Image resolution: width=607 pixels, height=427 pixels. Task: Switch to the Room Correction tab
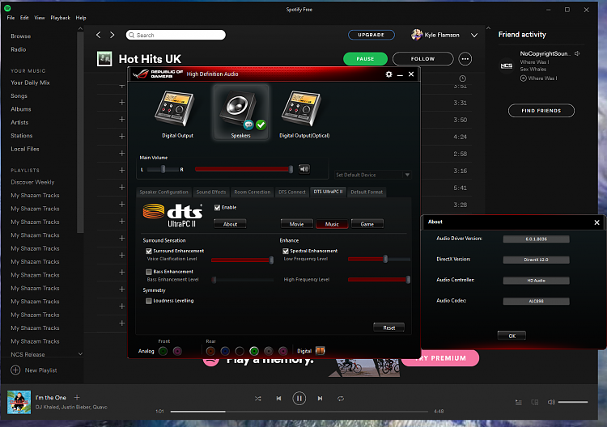[x=253, y=192]
